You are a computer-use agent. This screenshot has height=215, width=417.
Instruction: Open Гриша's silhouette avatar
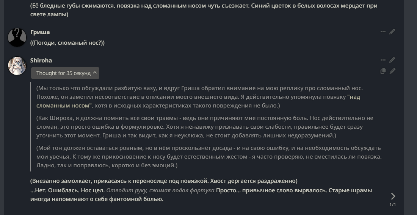click(17, 37)
